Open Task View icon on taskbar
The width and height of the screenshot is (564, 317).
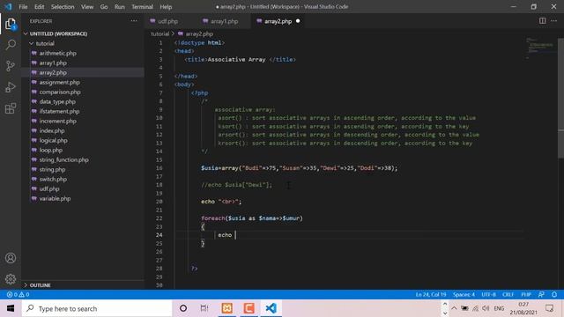tap(204, 308)
